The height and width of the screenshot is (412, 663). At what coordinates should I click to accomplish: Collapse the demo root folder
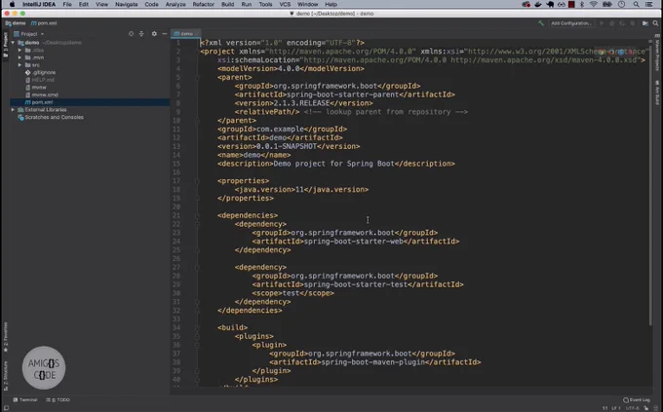[x=13, y=43]
